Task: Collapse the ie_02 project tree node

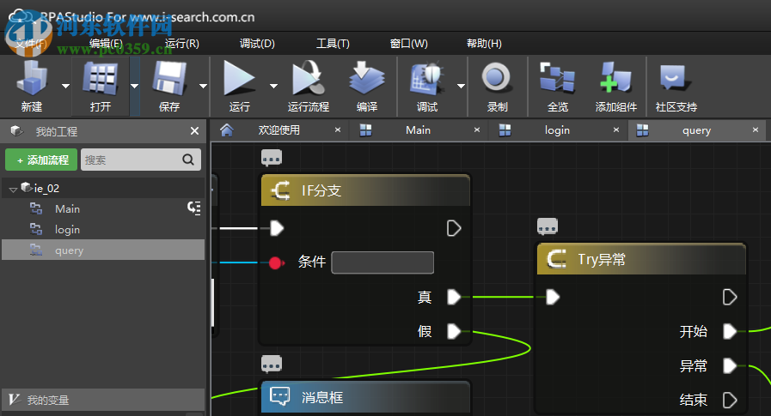Action: click(13, 189)
